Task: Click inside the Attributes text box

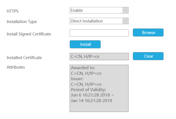Action: pos(99,88)
